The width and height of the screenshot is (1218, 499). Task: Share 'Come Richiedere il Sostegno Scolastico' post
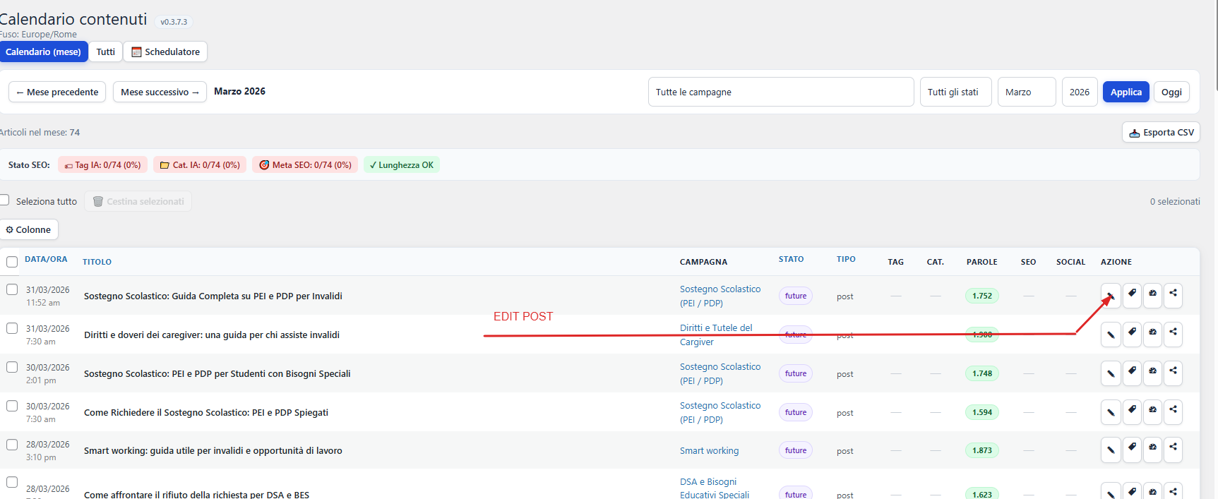point(1173,411)
